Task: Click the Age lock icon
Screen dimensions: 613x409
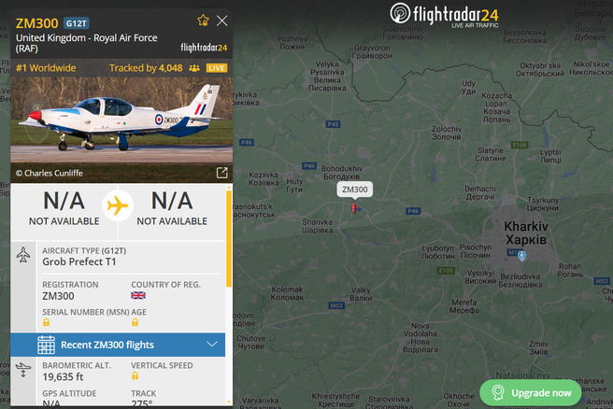Action: point(135,322)
